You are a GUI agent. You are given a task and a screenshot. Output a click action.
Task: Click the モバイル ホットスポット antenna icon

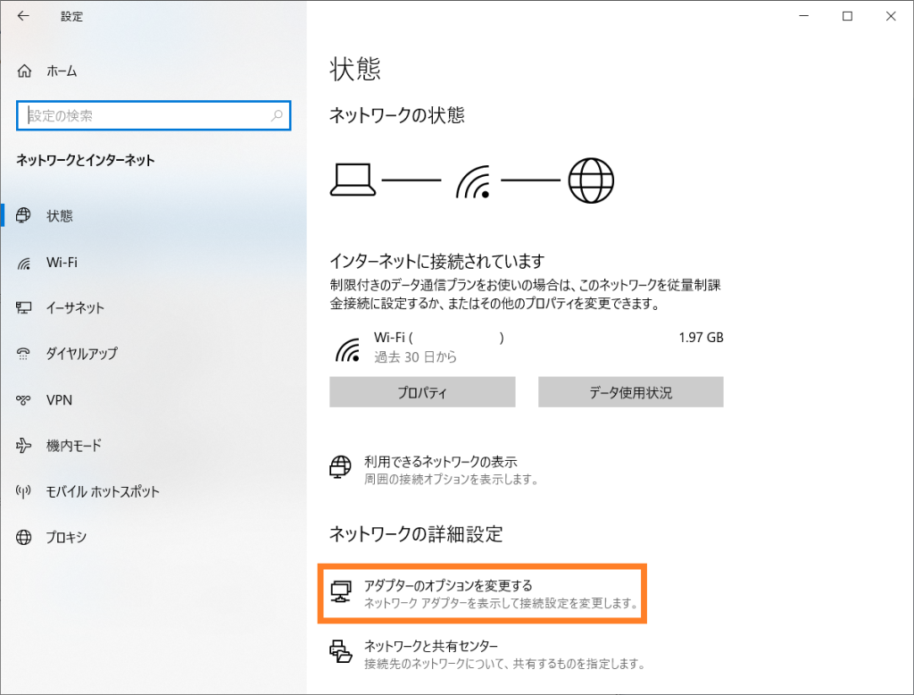23,491
